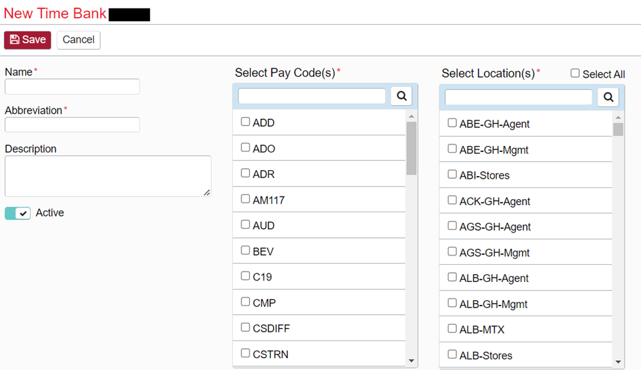Toggle the Active switch off

18,214
